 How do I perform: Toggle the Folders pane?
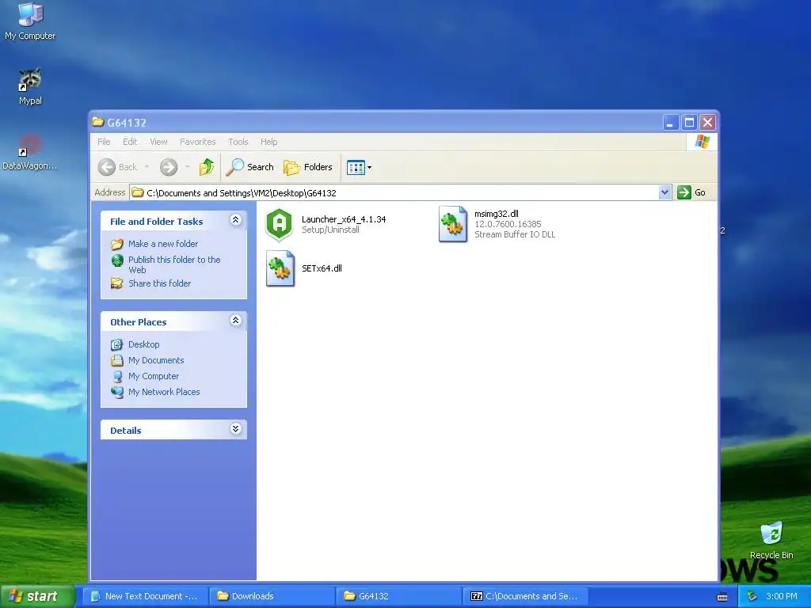click(308, 167)
